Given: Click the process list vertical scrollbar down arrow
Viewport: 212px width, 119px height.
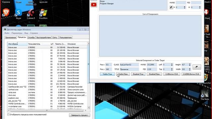Looking at the screenshot, I should point(88,108).
